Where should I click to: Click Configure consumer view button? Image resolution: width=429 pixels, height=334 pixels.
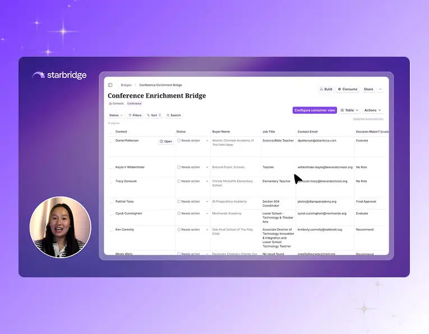[x=315, y=111]
